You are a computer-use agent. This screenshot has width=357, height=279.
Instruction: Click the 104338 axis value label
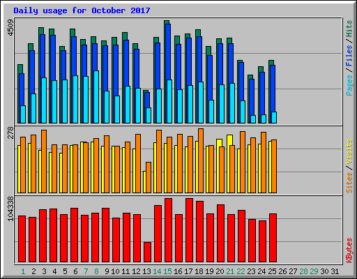click(x=11, y=209)
